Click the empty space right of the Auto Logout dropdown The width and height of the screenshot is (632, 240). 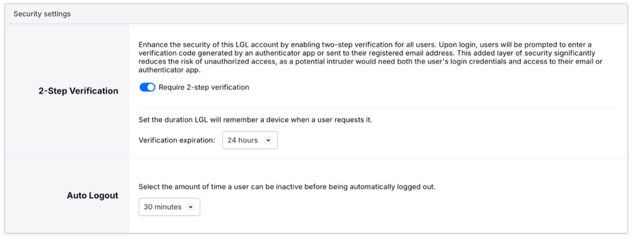click(398, 207)
